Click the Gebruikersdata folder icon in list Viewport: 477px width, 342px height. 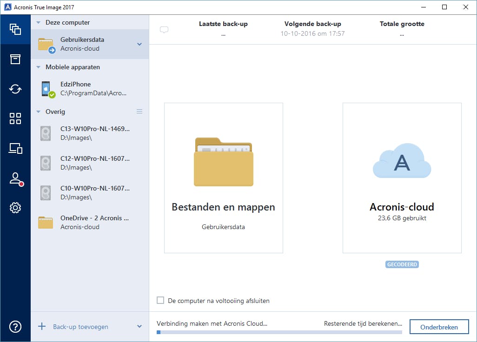click(x=46, y=45)
